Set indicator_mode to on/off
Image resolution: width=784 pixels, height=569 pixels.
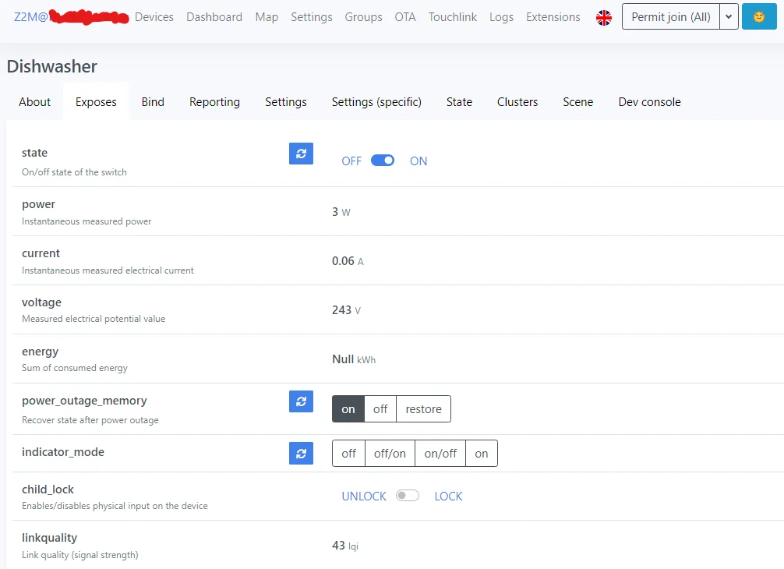click(x=440, y=454)
